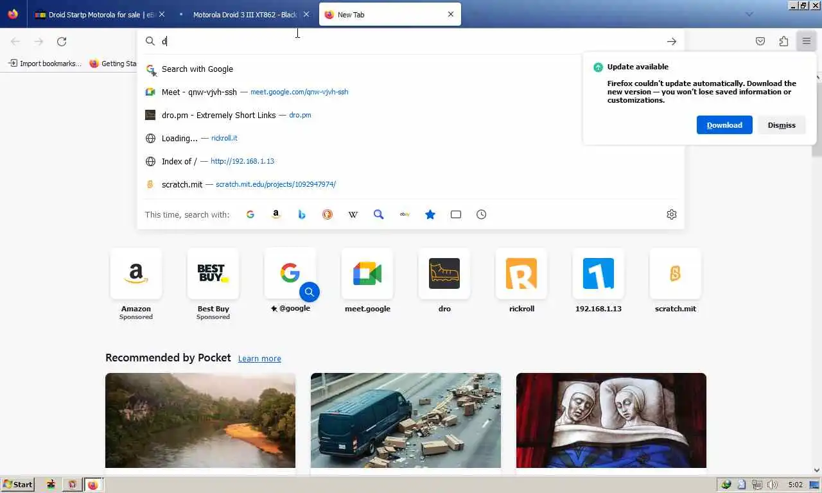This screenshot has height=493, width=822.
Task: Search bookmarks with the star icon
Action: pyautogui.click(x=430, y=214)
